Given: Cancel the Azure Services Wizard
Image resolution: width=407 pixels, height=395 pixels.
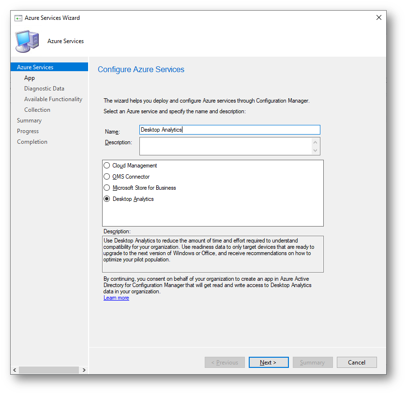Looking at the screenshot, I should [x=357, y=362].
